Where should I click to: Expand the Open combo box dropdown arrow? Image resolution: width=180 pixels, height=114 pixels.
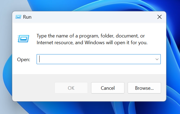tap(157, 59)
